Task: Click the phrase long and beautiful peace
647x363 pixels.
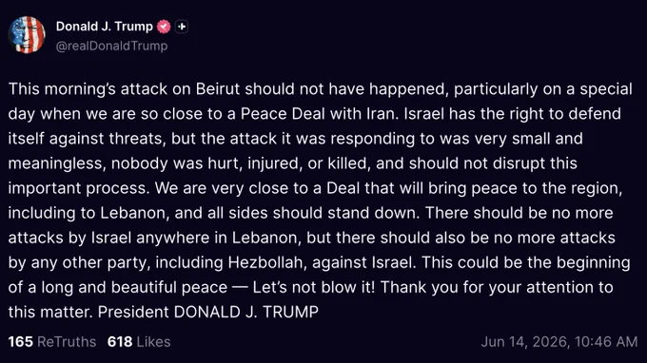Action: [134, 287]
